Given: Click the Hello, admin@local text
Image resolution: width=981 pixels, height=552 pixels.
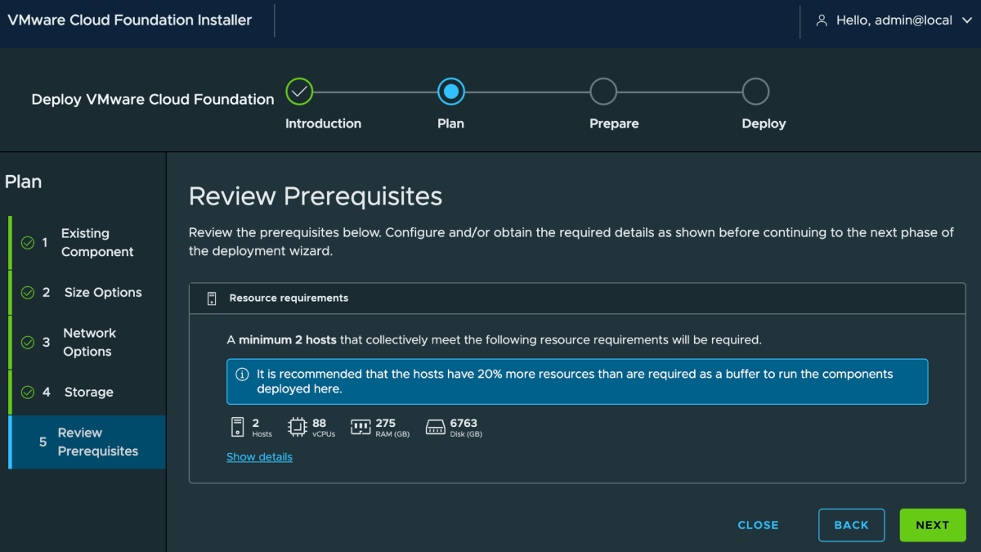Looking at the screenshot, I should pyautogui.click(x=894, y=20).
